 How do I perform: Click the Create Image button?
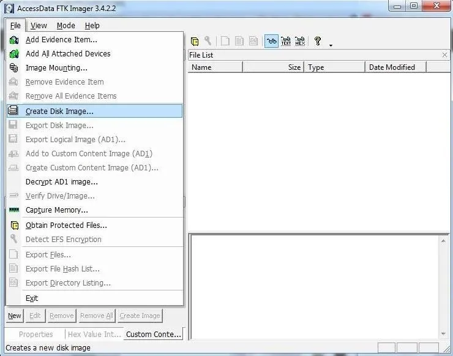140,316
